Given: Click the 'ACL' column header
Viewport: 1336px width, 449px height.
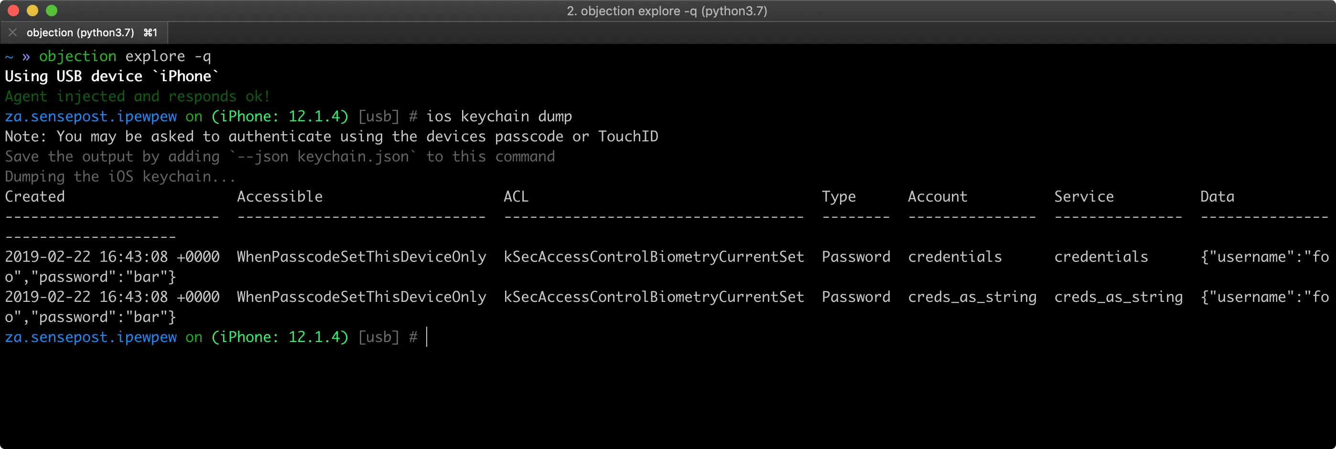Looking at the screenshot, I should (x=516, y=196).
